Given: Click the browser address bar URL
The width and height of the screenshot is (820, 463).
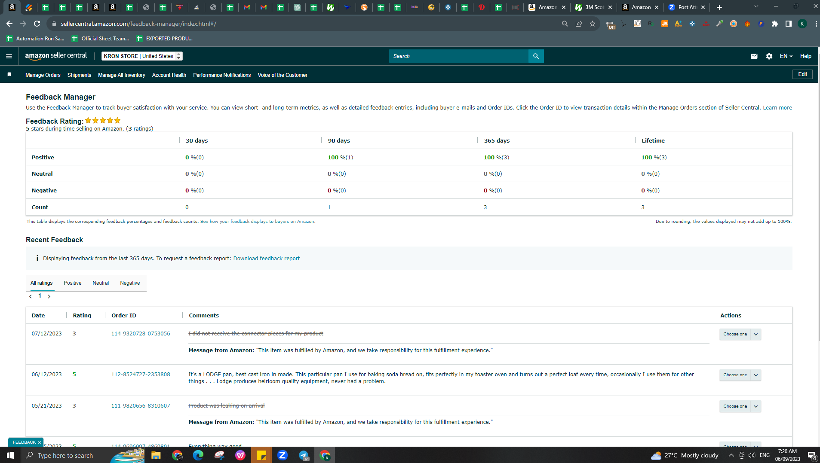Looking at the screenshot, I should coord(138,24).
